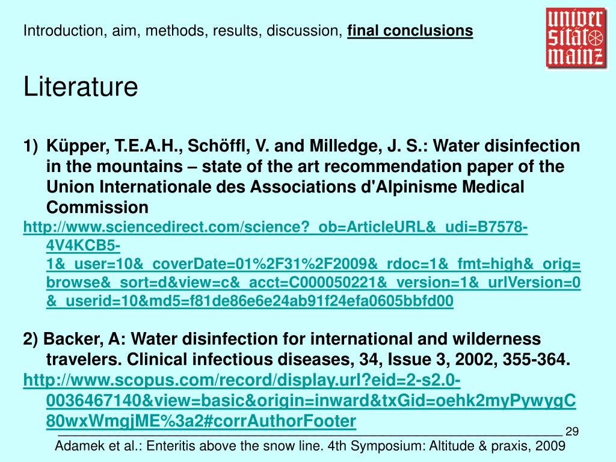Click the 'final conclusions' heading
The image size is (616, 462).
click(410, 31)
